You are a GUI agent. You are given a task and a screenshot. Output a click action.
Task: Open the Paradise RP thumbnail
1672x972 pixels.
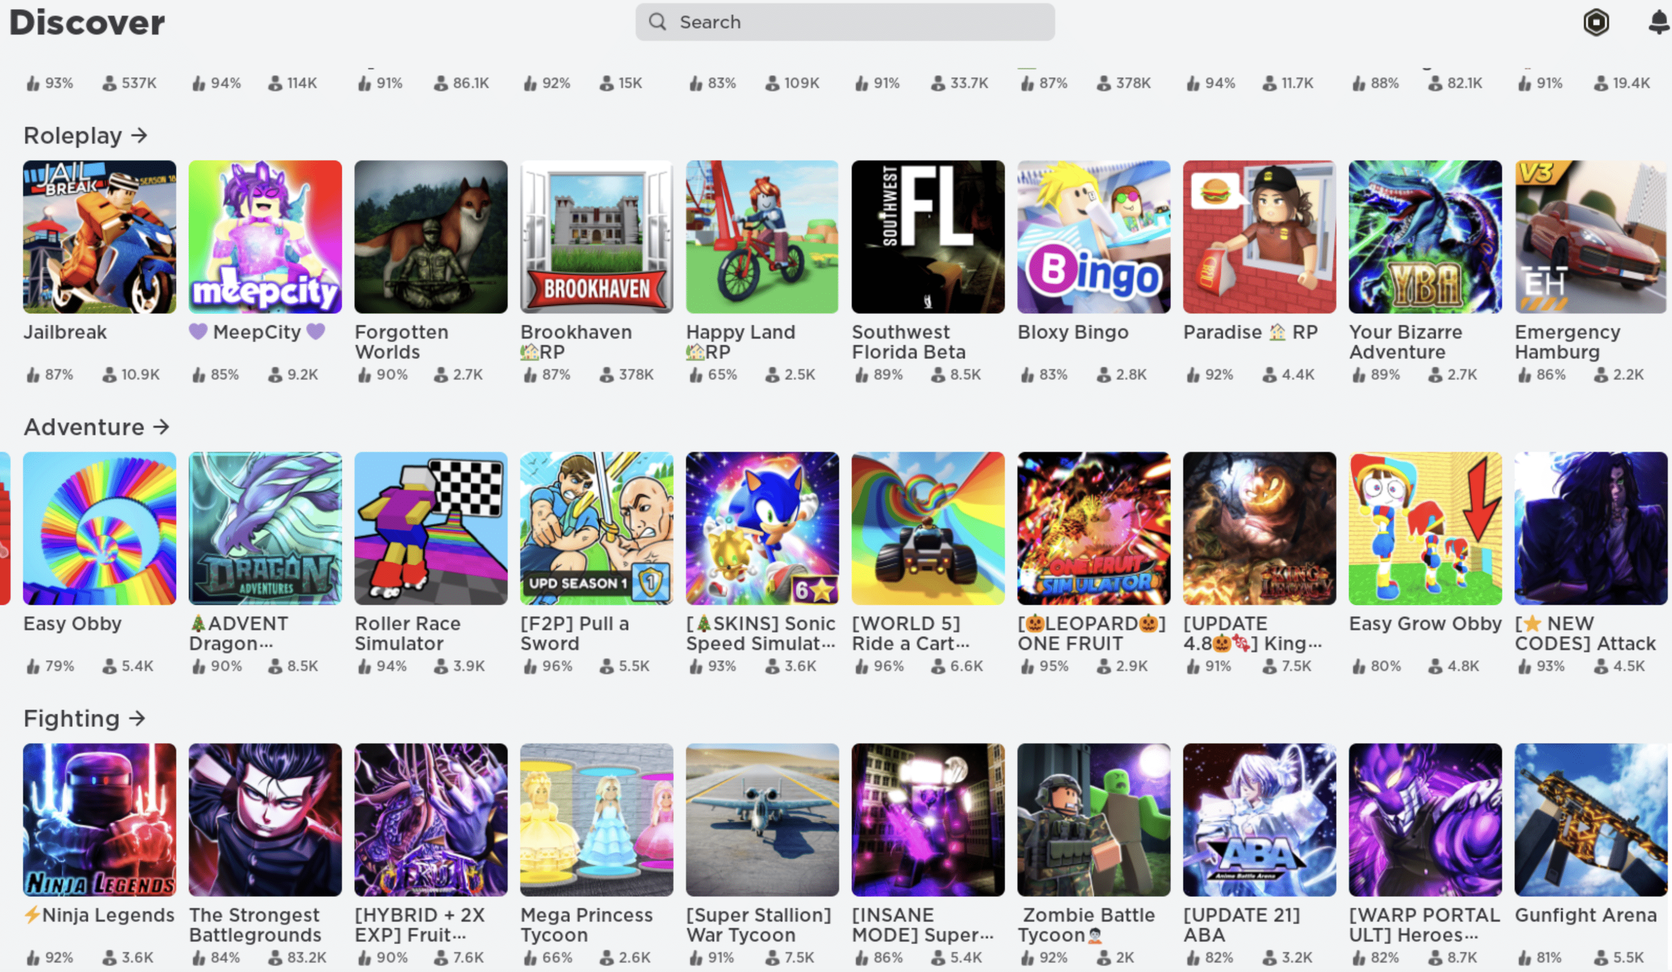[1260, 236]
